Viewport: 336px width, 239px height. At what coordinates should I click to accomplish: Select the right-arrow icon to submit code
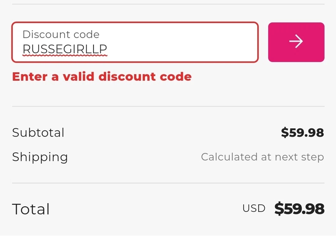coord(296,42)
